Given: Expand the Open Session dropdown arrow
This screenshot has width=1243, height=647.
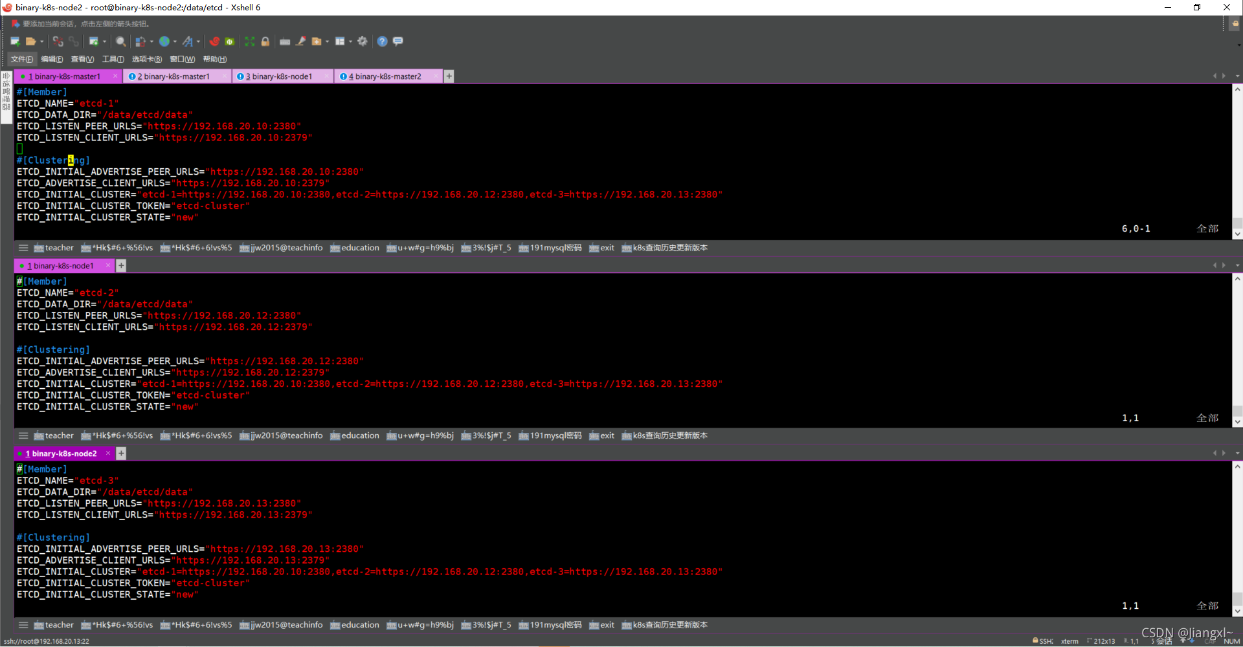Looking at the screenshot, I should coord(42,41).
